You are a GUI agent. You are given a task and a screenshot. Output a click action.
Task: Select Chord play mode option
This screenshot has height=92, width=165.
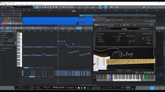[100, 38]
